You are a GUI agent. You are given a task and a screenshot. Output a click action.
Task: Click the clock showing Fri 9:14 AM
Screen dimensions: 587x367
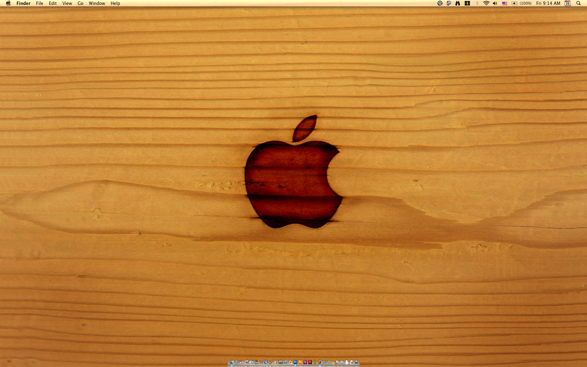(x=548, y=3)
